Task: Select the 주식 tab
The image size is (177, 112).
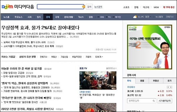Action: point(129,81)
